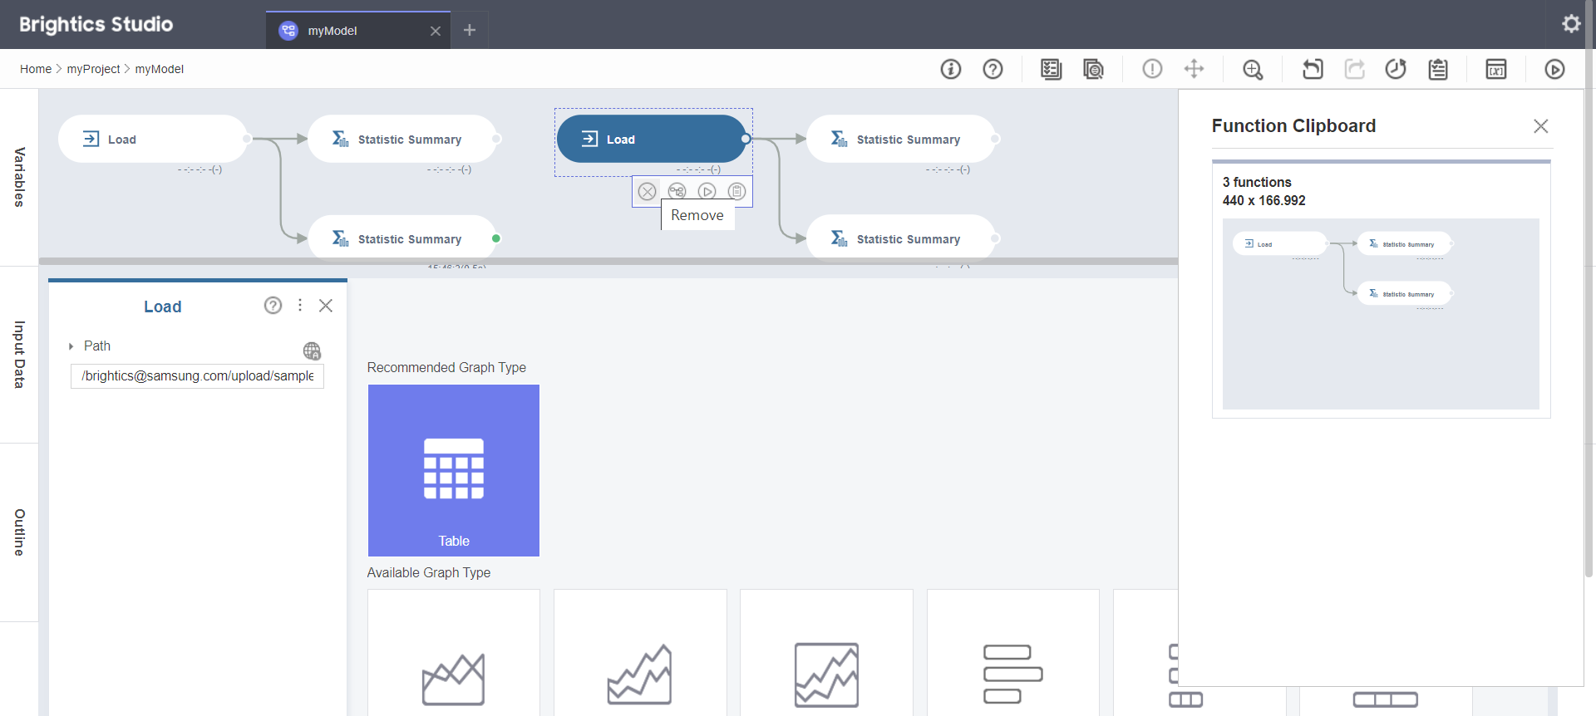
Task: Click the search documents toolbar icon
Action: pos(1094,69)
